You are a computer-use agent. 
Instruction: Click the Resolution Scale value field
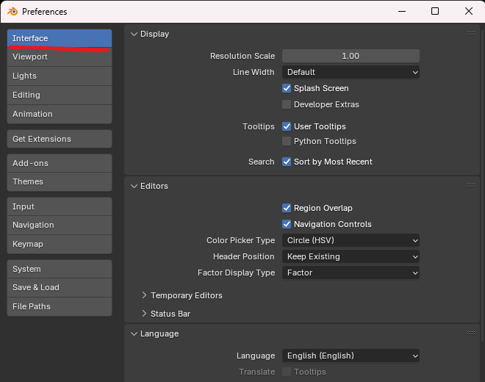click(351, 56)
